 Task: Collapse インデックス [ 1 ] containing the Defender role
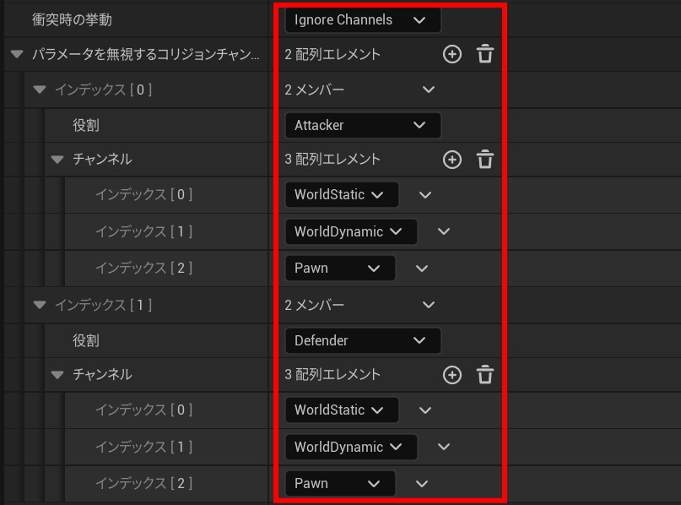coord(39,305)
